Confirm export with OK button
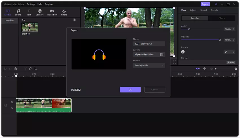Image resolution: width=240 pixels, height=138 pixels. click(130, 90)
